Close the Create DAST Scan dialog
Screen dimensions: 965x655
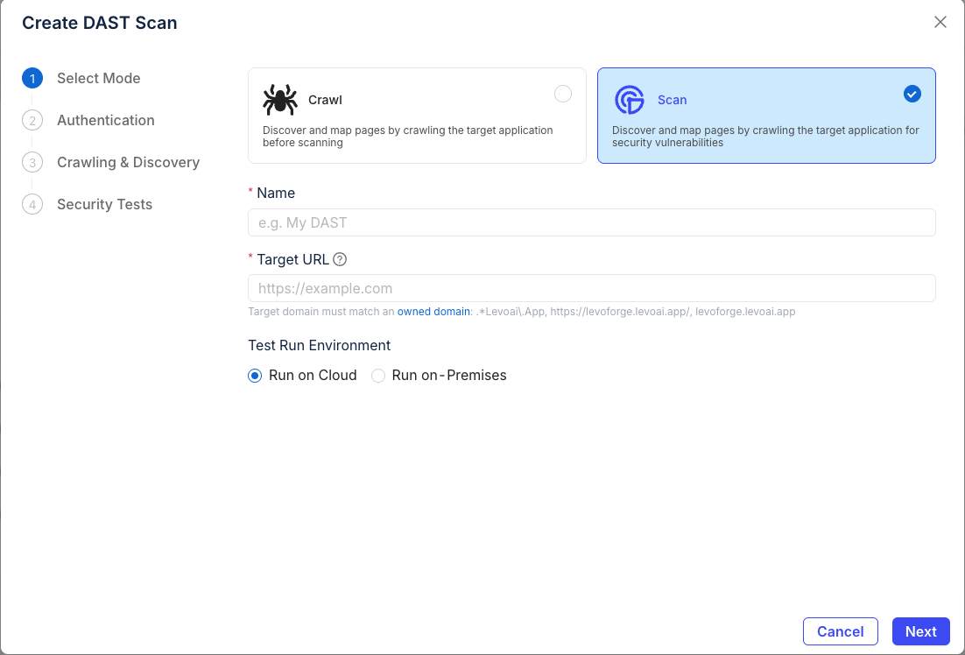click(x=940, y=23)
